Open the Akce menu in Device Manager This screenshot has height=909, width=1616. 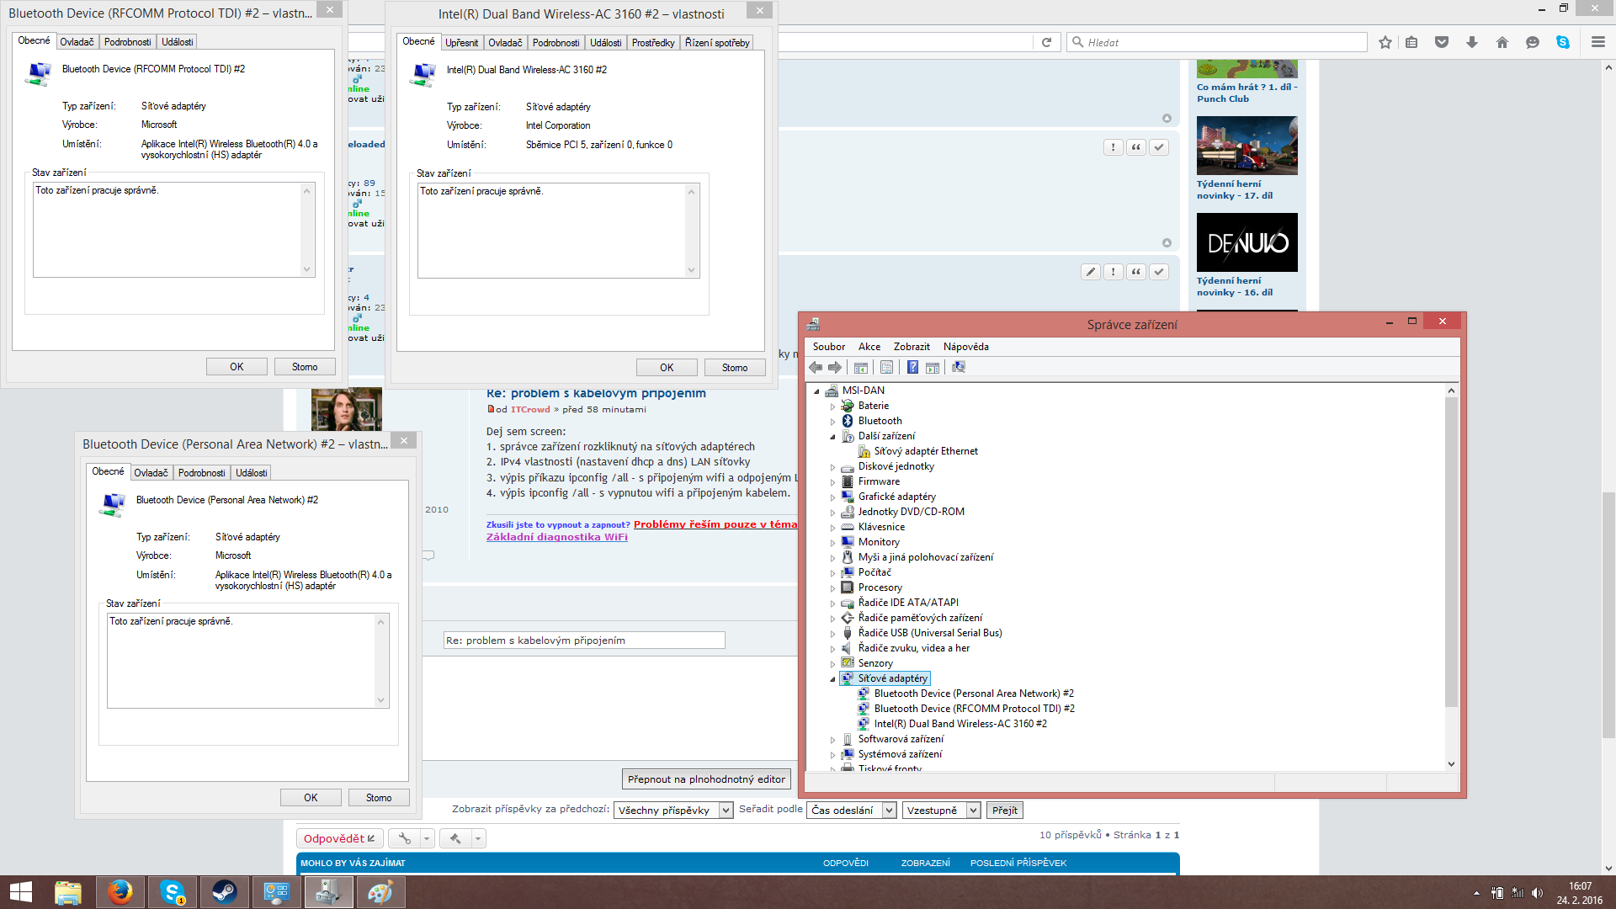869,347
